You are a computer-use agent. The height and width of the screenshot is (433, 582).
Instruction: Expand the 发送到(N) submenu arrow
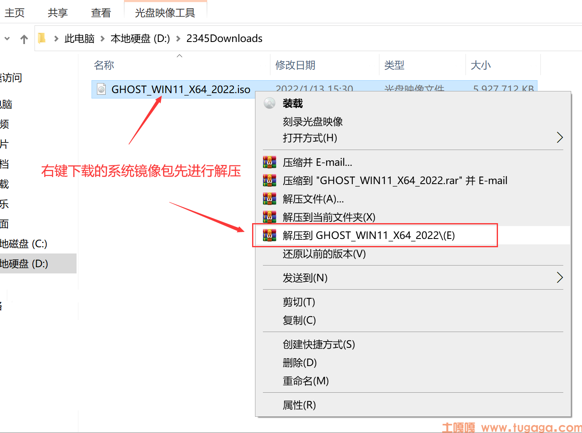tap(560, 278)
